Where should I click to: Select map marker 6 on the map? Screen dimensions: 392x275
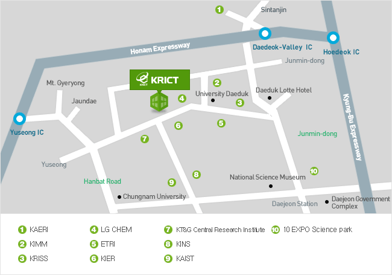coord(179,126)
